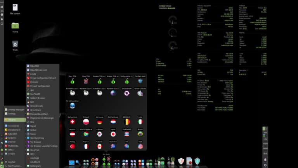Click Log Out in the application menu
The height and width of the screenshot is (168, 298).
(x=12, y=162)
